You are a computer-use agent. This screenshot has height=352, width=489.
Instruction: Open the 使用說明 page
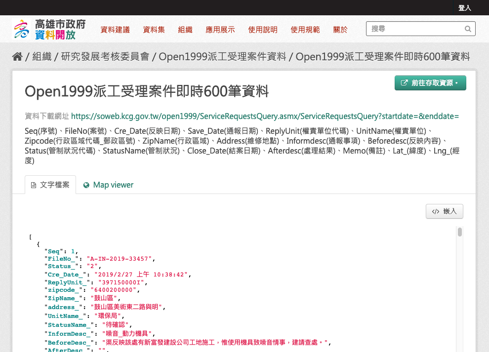[x=263, y=30]
